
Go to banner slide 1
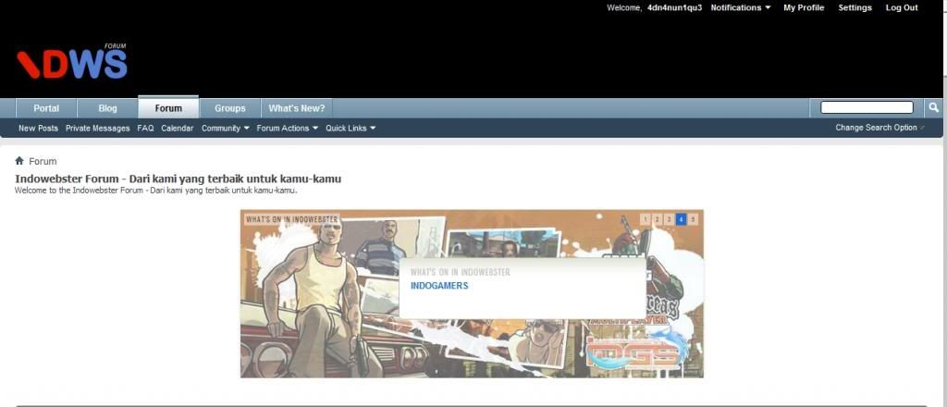(645, 219)
